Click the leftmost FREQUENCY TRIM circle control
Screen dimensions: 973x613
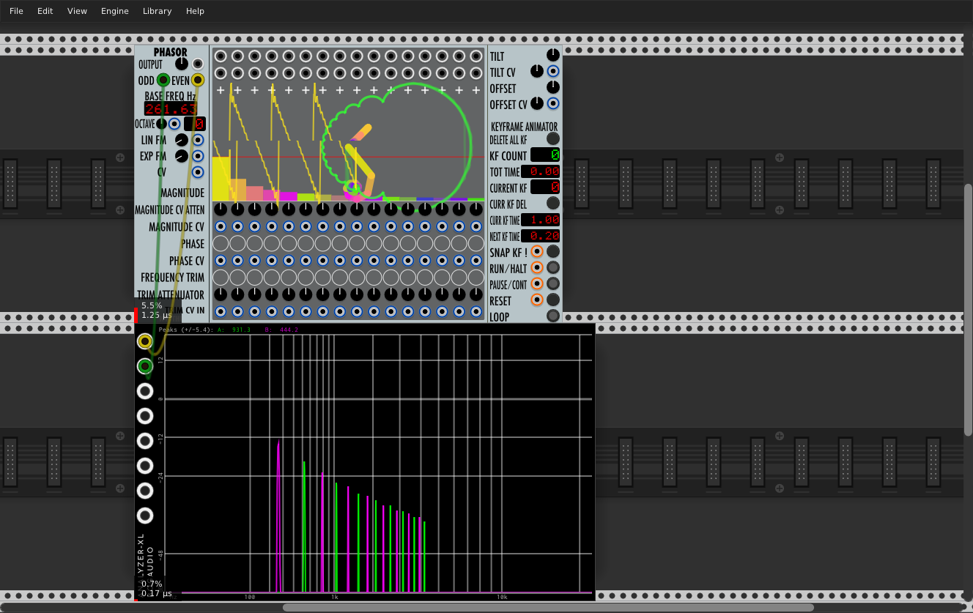[221, 277]
